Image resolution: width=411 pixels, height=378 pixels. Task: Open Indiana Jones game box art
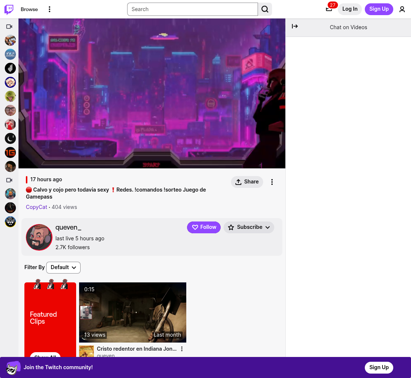tap(86, 351)
